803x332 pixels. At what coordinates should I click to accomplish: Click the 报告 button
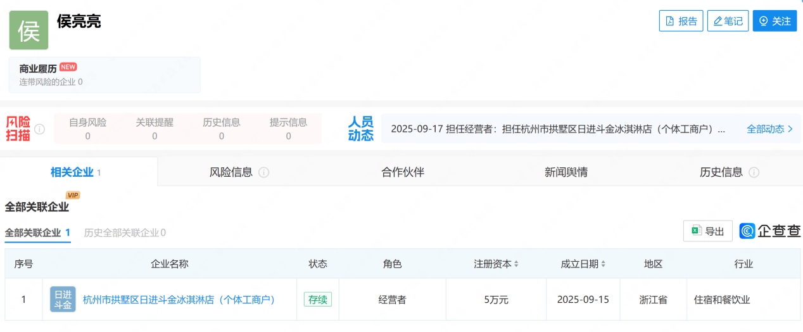[681, 21]
